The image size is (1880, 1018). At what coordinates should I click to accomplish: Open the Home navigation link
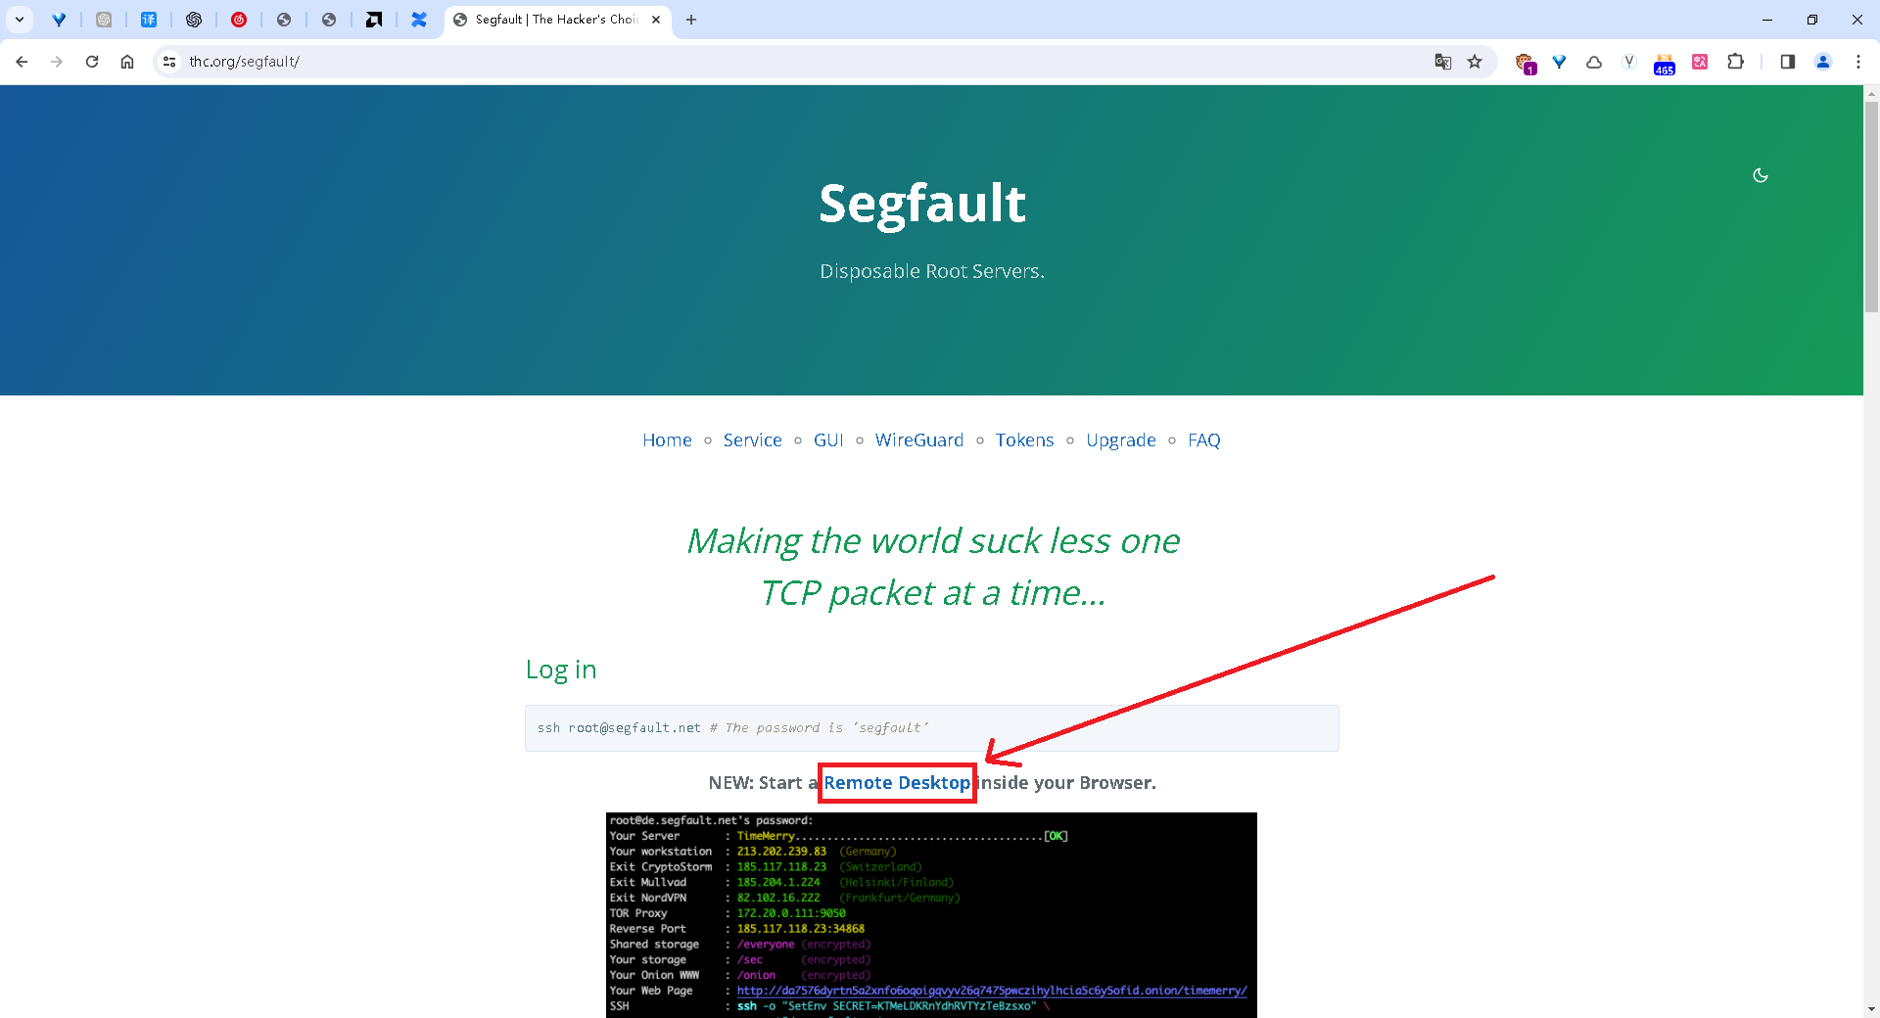click(667, 440)
